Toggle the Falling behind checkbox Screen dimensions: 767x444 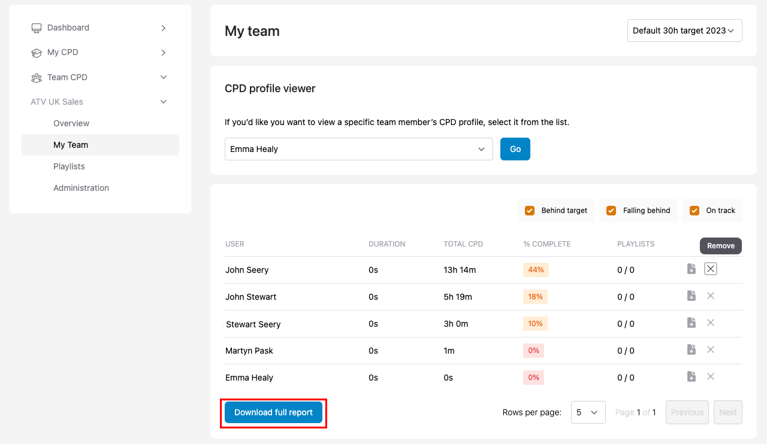[x=611, y=211]
